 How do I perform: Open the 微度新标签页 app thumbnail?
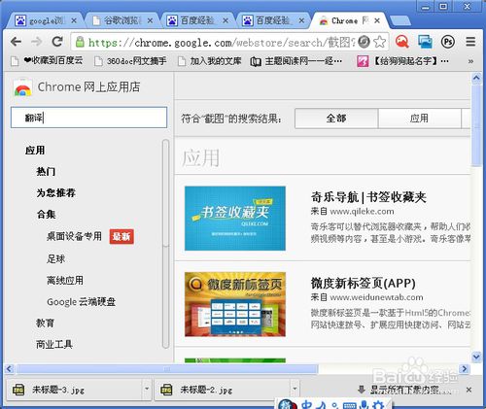coord(235,304)
